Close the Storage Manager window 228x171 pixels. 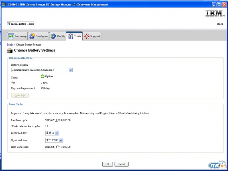pyautogui.click(x=224, y=5)
